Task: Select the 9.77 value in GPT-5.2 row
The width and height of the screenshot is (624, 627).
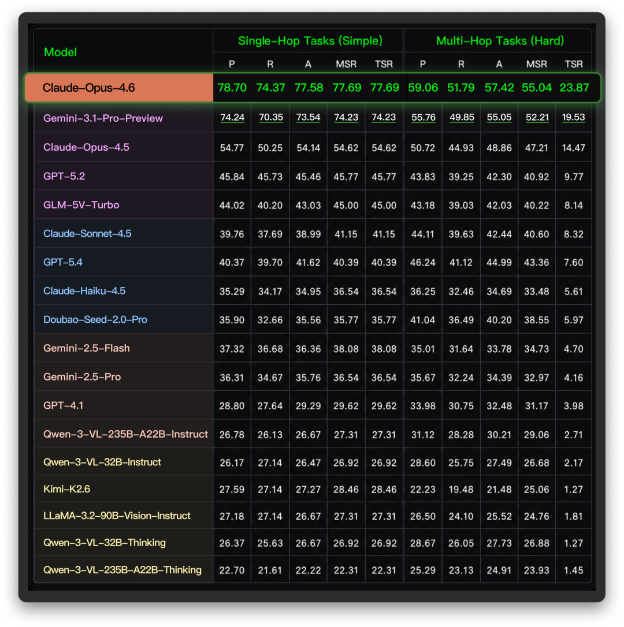Action: (574, 177)
